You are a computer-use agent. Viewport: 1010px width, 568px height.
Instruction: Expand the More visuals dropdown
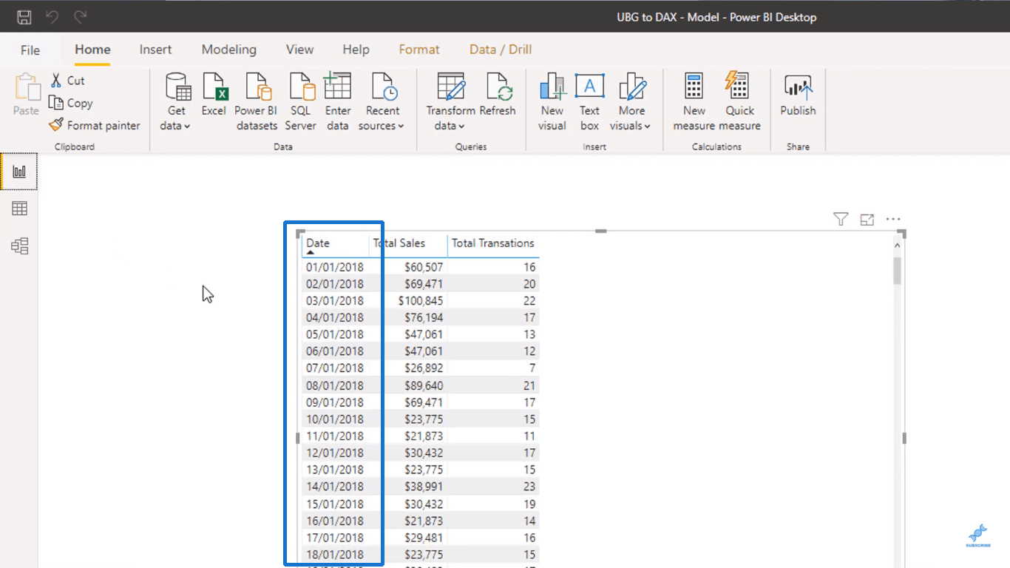631,102
